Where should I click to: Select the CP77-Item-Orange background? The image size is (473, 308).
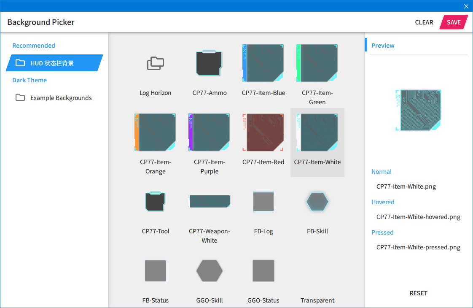point(156,132)
